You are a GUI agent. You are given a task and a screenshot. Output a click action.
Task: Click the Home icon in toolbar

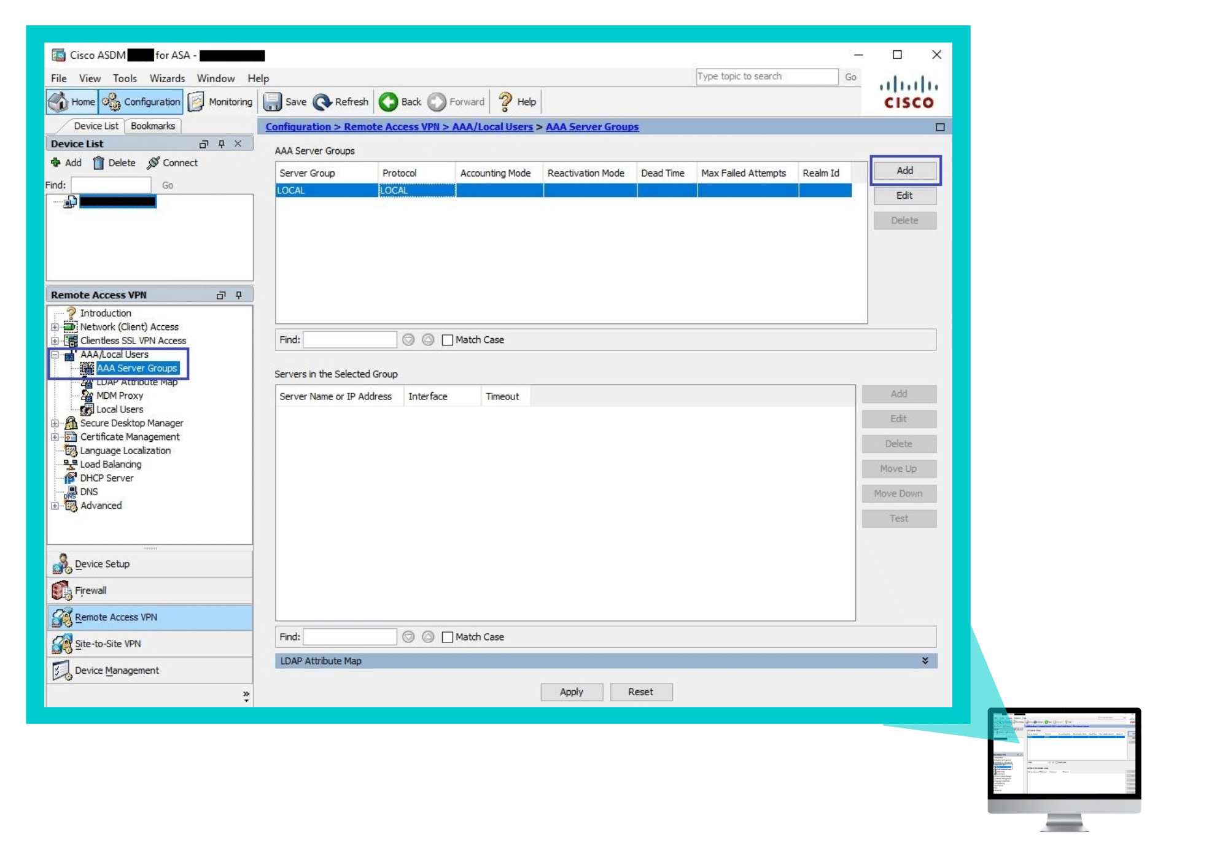tap(70, 101)
